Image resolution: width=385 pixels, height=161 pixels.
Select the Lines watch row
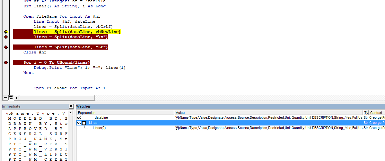pyautogui.click(x=231, y=123)
